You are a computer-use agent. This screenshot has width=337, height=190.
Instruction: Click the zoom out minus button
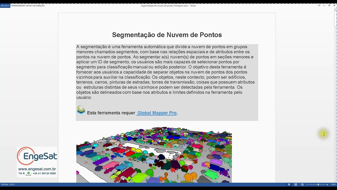pyautogui.click(x=307, y=184)
